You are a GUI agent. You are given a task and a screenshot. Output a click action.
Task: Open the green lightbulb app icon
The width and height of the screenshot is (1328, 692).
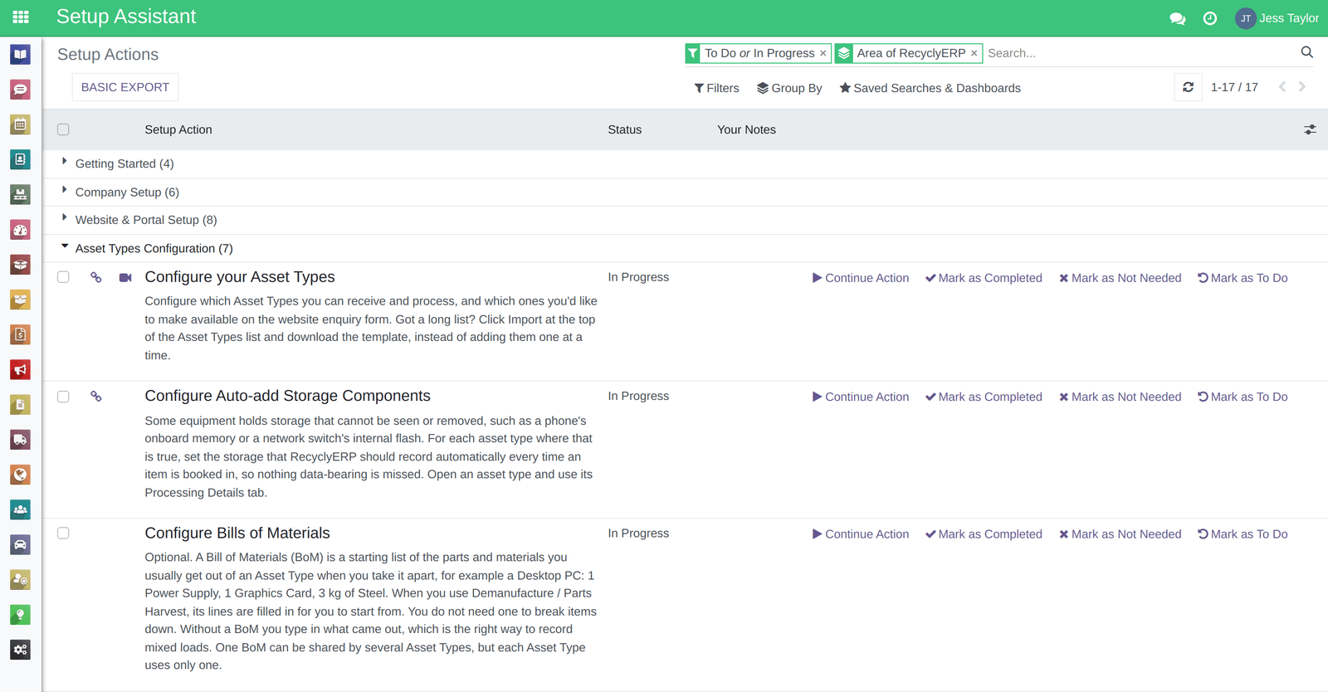click(21, 615)
